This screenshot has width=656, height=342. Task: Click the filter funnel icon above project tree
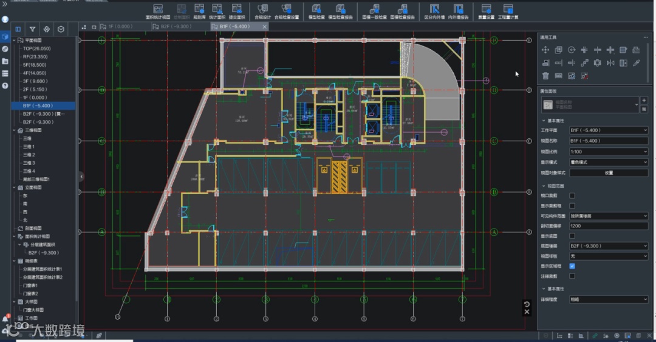[32, 29]
